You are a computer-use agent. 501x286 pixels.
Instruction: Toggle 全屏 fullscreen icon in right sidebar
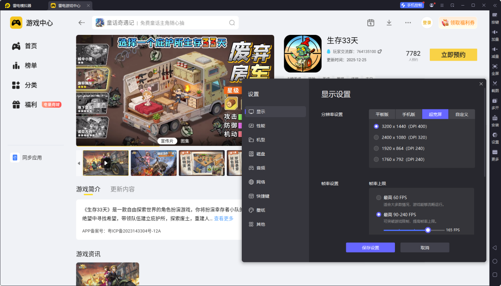(x=495, y=66)
